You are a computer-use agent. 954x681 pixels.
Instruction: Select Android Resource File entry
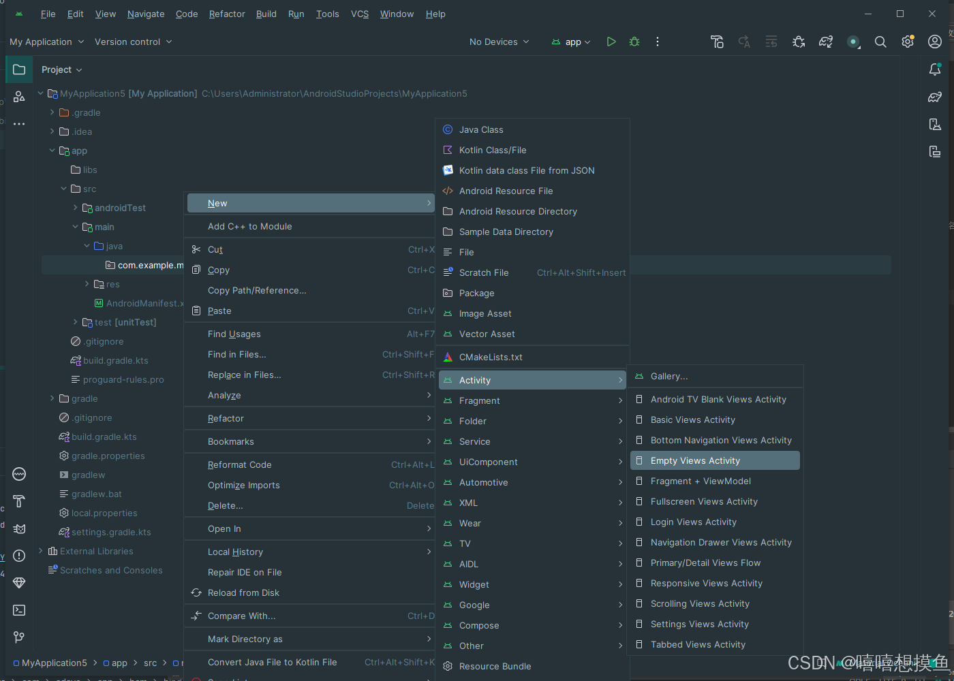click(532, 191)
